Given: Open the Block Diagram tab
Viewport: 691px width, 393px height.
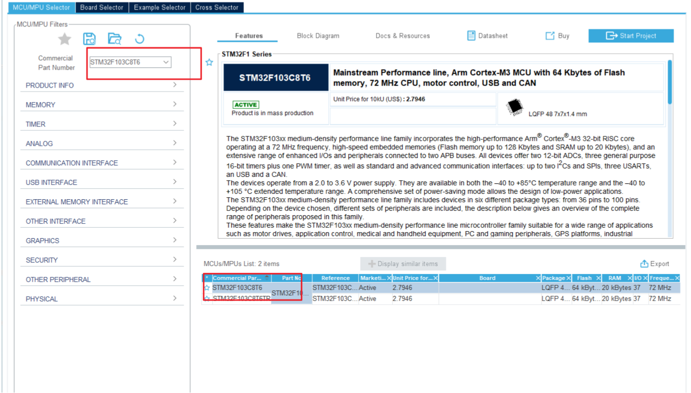Looking at the screenshot, I should (x=318, y=36).
